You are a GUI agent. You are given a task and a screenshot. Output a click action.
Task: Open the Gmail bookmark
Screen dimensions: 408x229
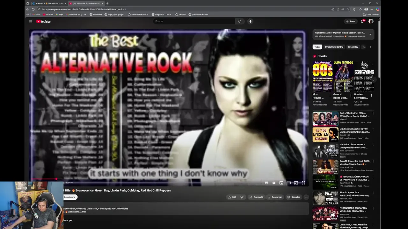click(x=36, y=14)
